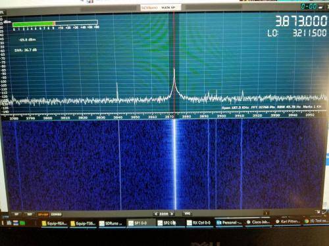Screen dimensions: 329x246
Task: Click the zoom-out left arrow
Action: 156,214
